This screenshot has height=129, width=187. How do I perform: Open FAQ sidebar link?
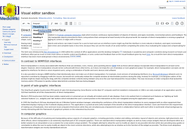point(5,47)
